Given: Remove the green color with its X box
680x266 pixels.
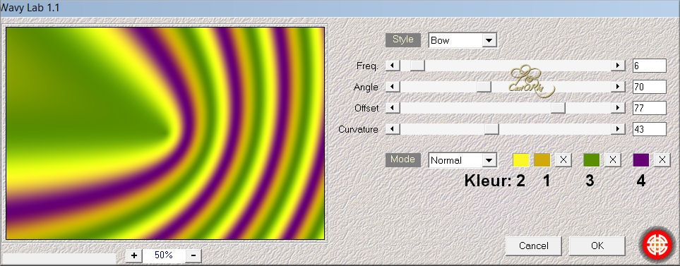Looking at the screenshot, I should pyautogui.click(x=613, y=160).
